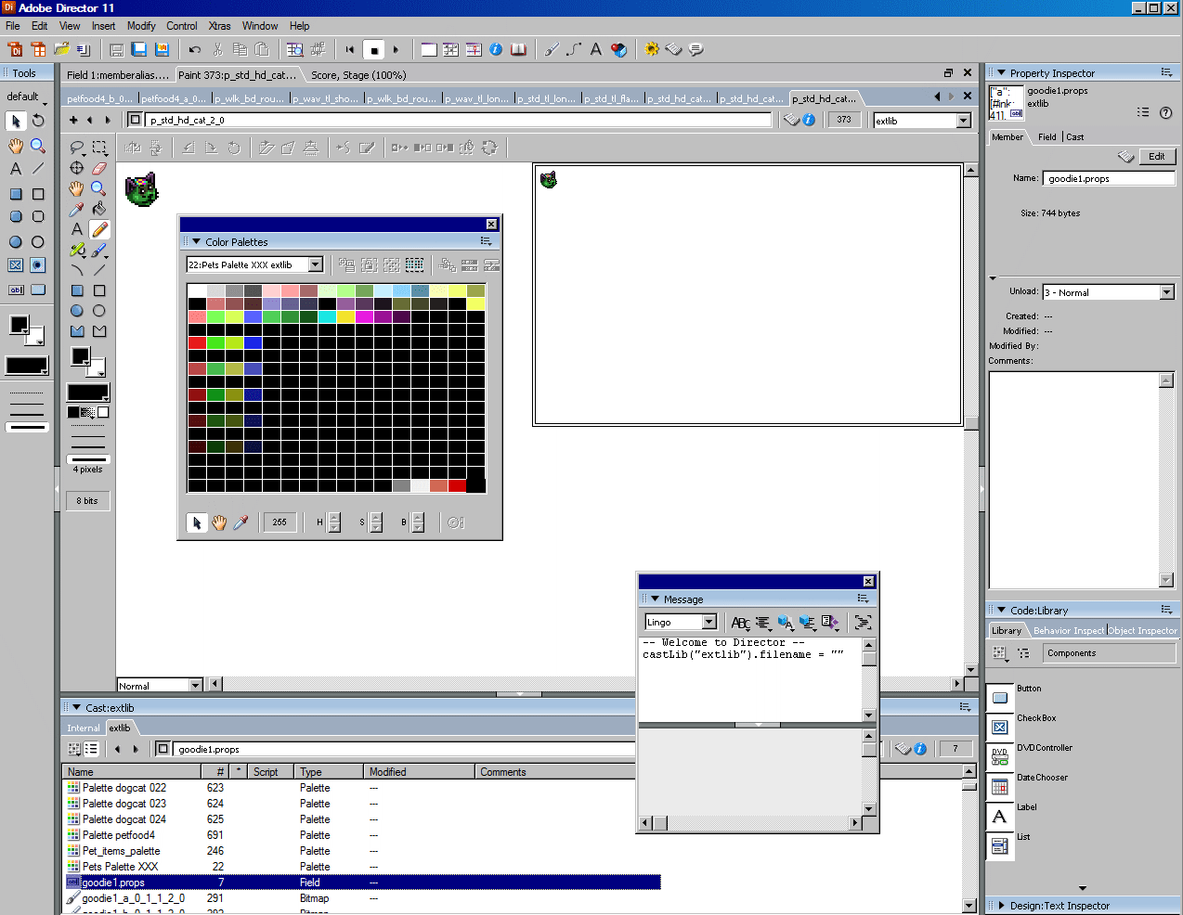
Task: Click the Cast list view style icon
Action: click(91, 749)
